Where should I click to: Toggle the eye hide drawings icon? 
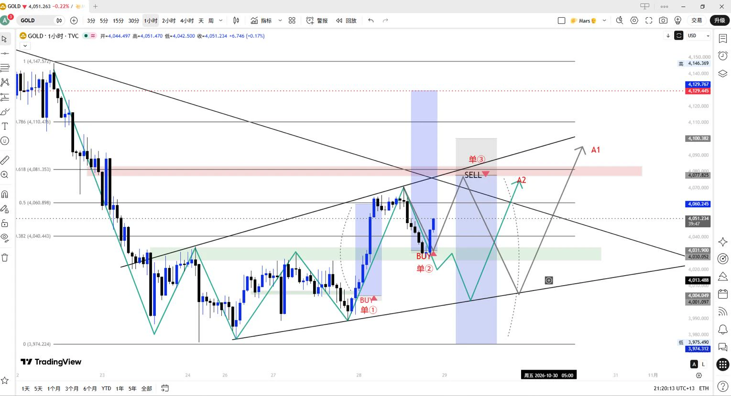coord(5,237)
